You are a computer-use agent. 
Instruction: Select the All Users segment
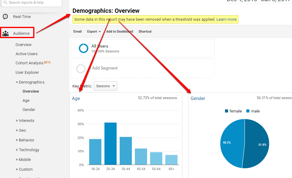point(142,48)
